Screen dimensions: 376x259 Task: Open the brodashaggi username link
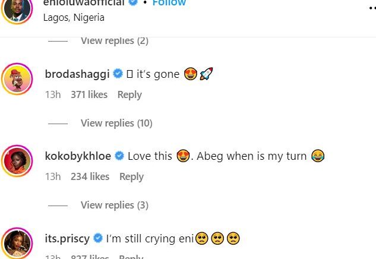point(78,74)
